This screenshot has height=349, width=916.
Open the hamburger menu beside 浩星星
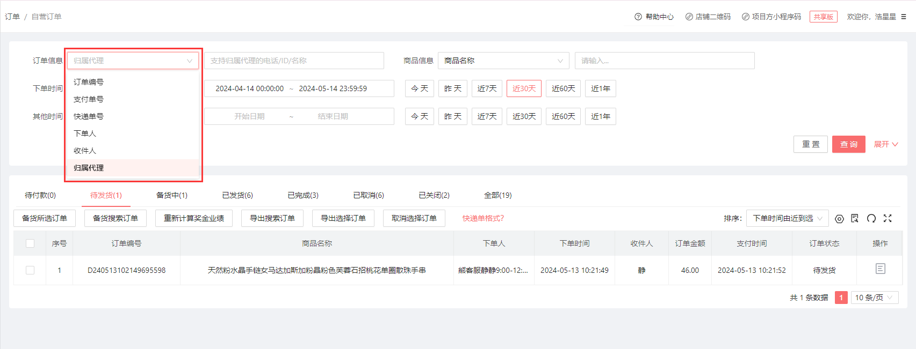(x=904, y=17)
